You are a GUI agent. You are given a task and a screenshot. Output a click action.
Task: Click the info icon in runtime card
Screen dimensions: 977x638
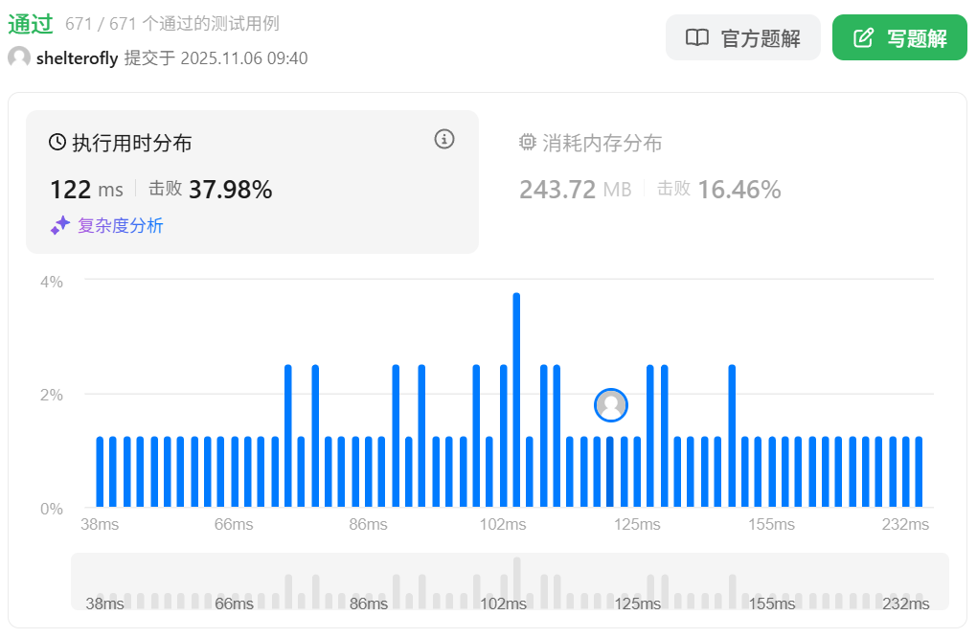click(x=443, y=139)
